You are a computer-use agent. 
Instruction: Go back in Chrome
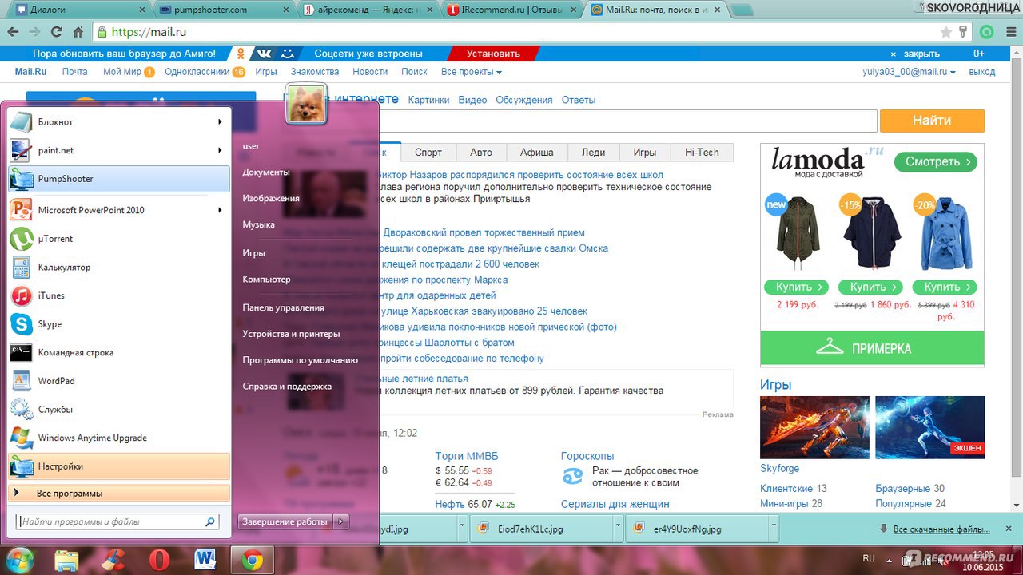[x=13, y=32]
